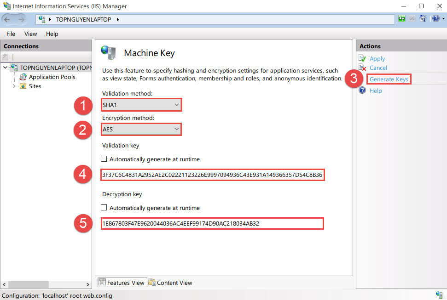
Task: Open the Encryption method AES dropdown
Action: click(141, 130)
